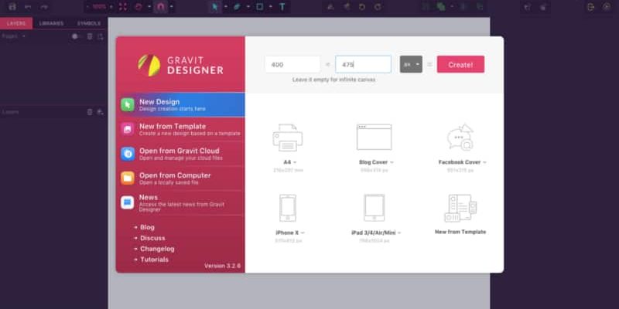The image size is (619, 309).
Task: Select the Rectangle shape tool
Action: (x=260, y=7)
